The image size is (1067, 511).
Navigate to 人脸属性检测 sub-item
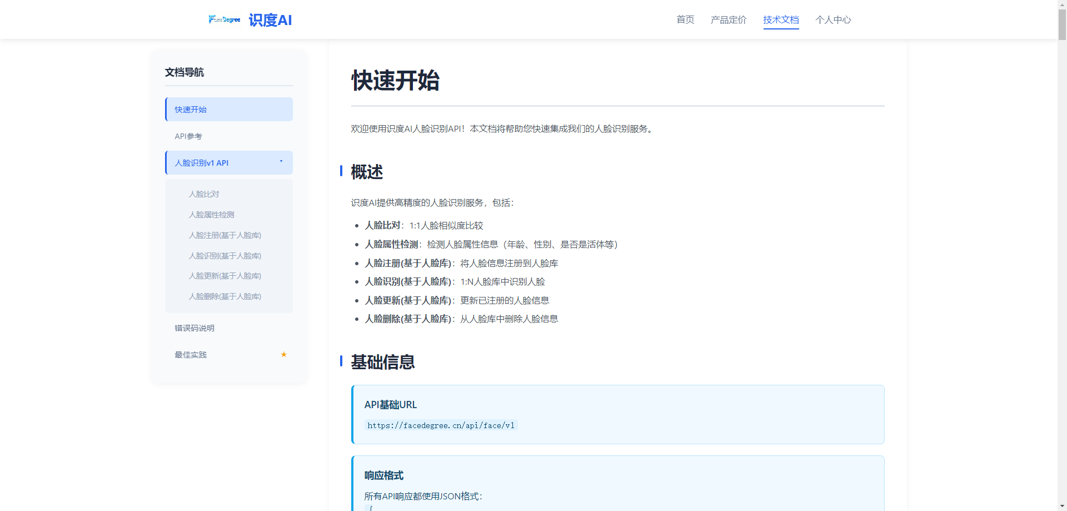point(211,215)
